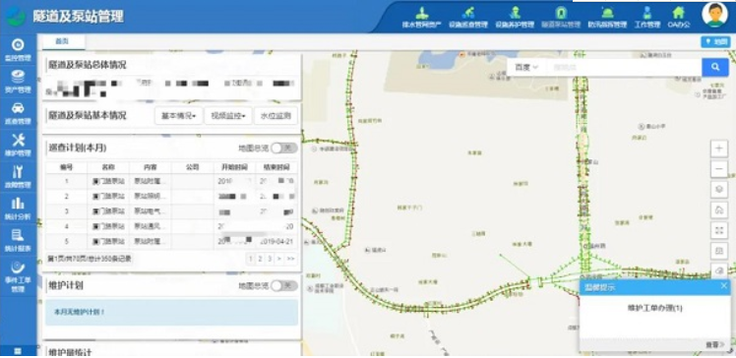The width and height of the screenshot is (736, 358).
Task: Toggle 地图总览 switch for 巡查计划
Action: [284, 149]
